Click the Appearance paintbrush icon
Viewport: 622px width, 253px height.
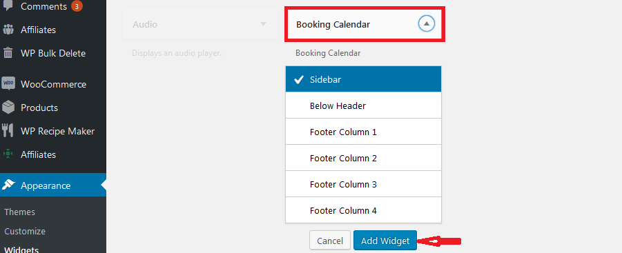click(8, 185)
